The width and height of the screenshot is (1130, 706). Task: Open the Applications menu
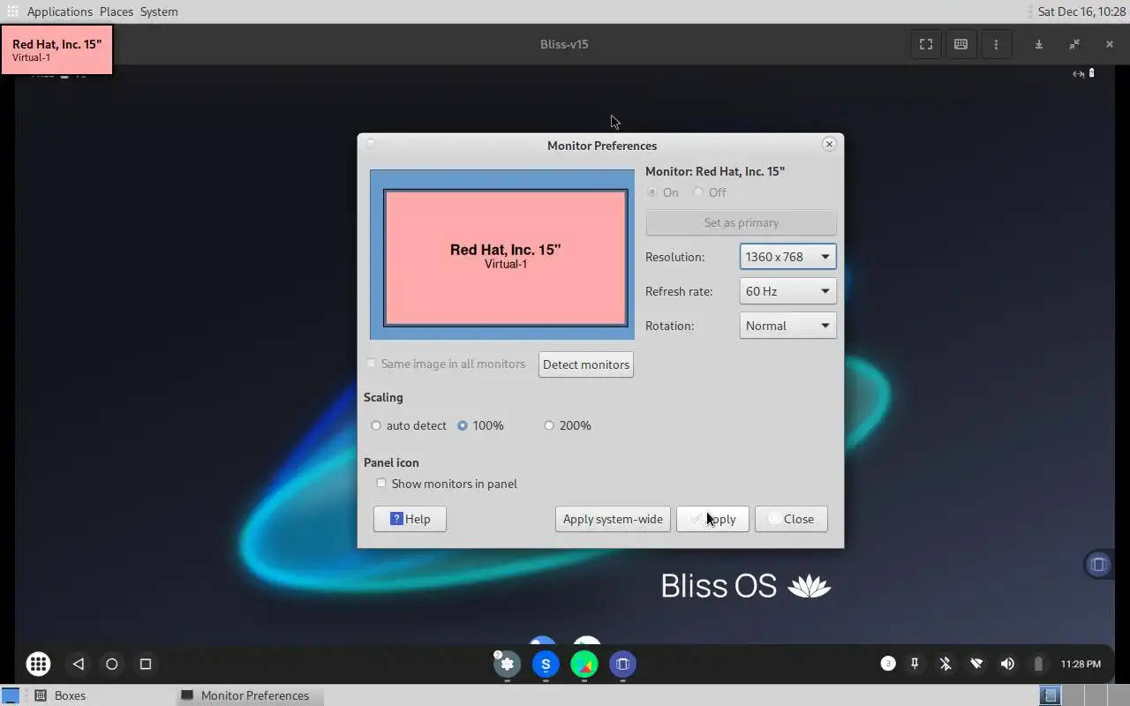click(59, 11)
